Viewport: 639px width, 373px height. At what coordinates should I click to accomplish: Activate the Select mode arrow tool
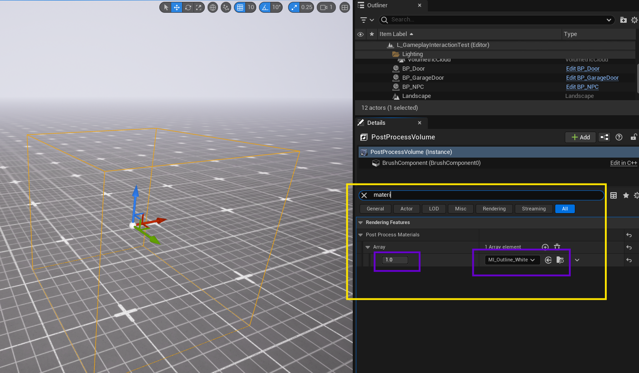(166, 7)
